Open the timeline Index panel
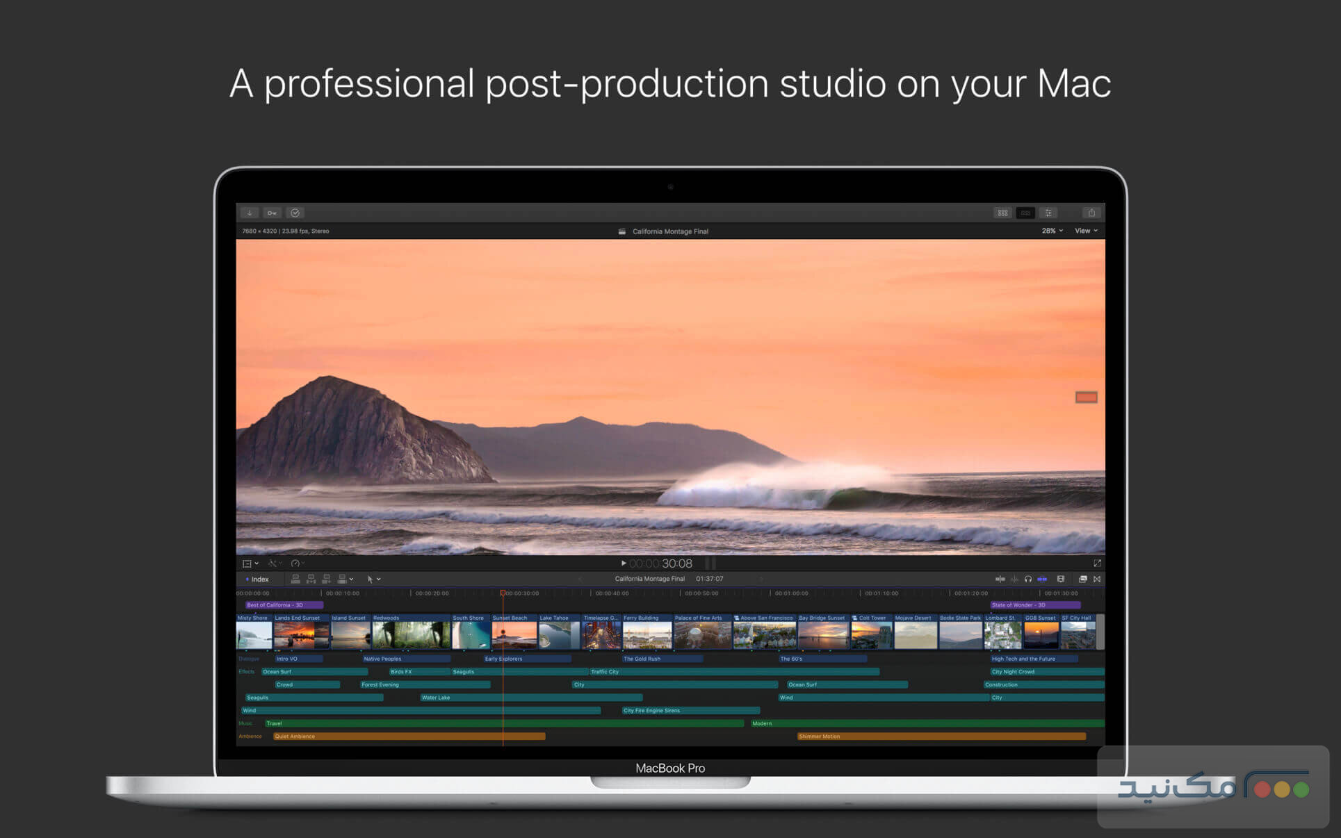The height and width of the screenshot is (838, 1341). 259,579
